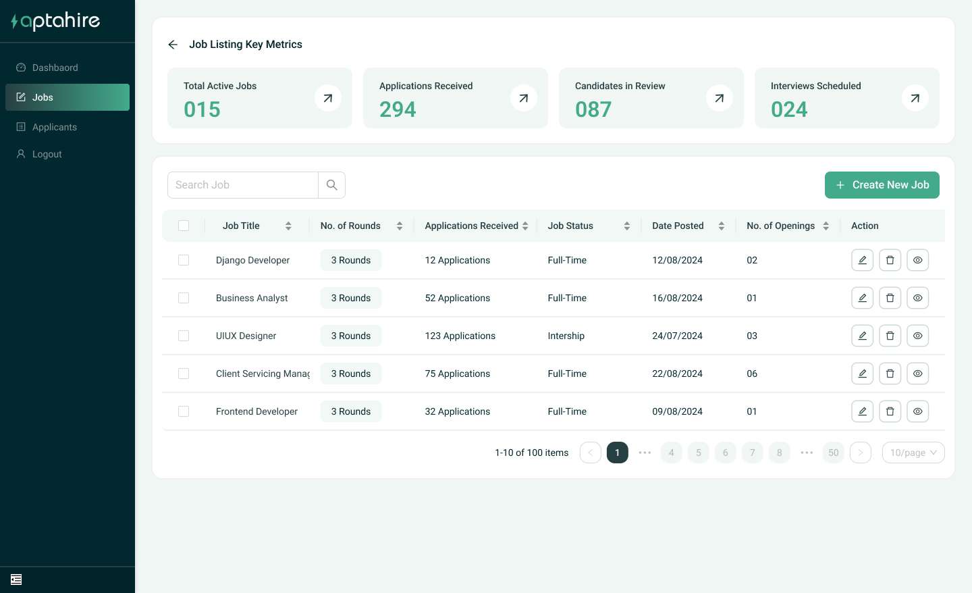Delete the Frontend Developer job
This screenshot has height=593, width=972.
point(890,411)
